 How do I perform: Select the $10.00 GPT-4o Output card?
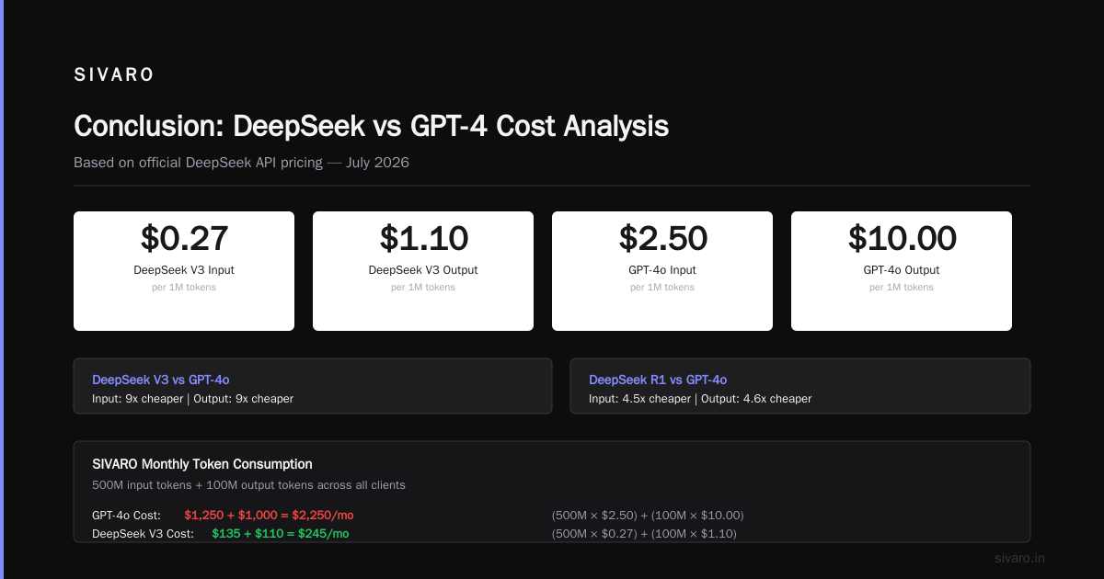coord(902,271)
